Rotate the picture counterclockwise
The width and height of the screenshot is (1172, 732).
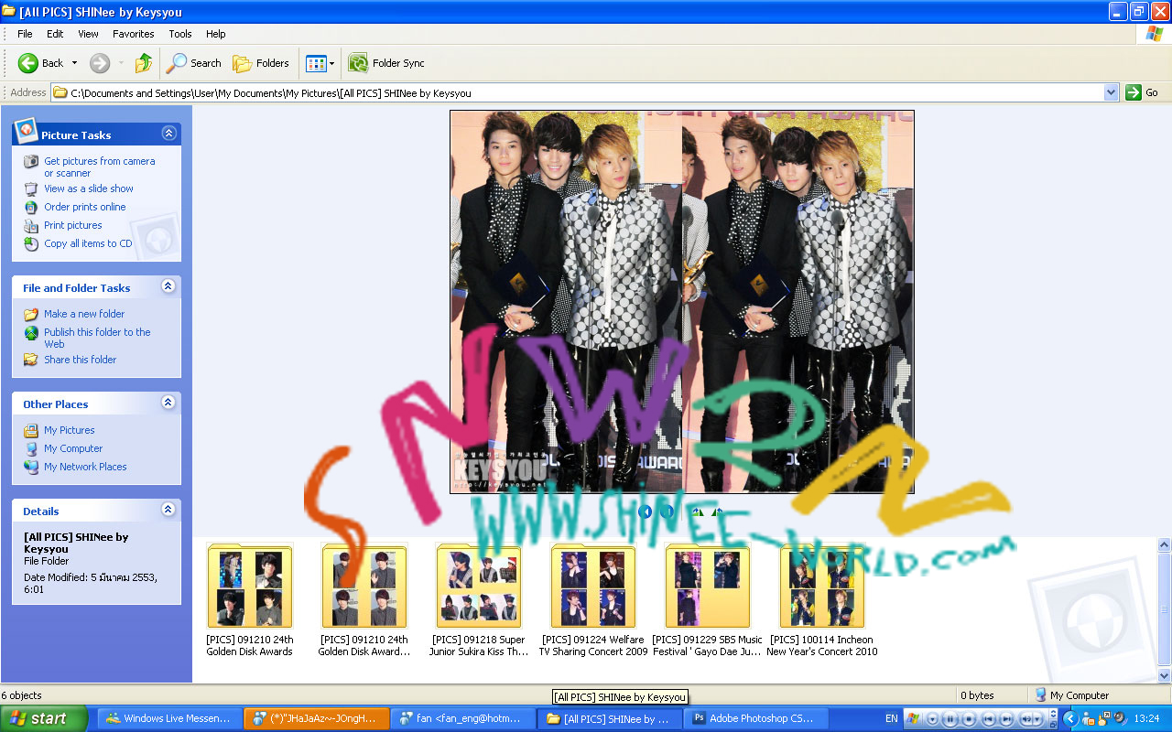(x=718, y=512)
